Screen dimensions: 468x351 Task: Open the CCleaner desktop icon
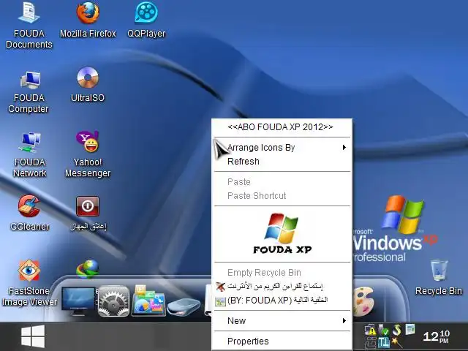click(x=29, y=213)
